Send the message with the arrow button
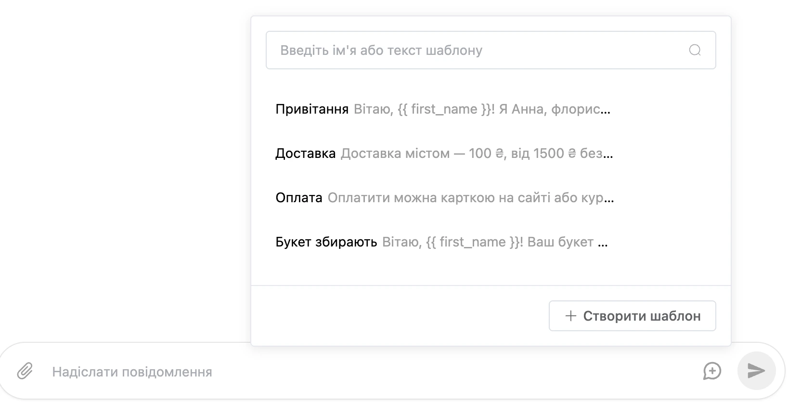The image size is (801, 415). [x=756, y=370]
